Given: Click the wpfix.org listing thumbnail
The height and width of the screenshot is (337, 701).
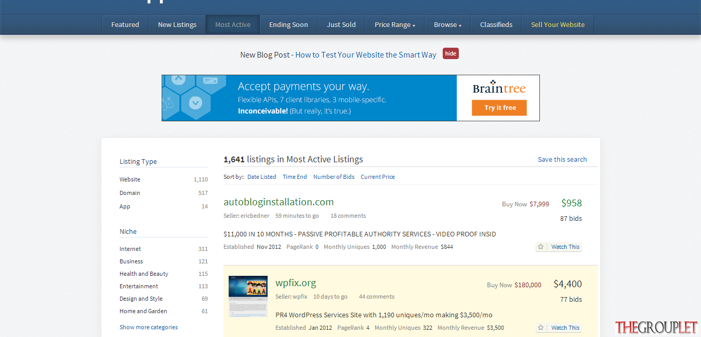Looking at the screenshot, I should pos(248,296).
